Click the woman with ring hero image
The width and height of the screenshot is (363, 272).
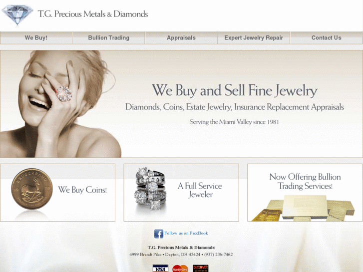click(x=60, y=104)
